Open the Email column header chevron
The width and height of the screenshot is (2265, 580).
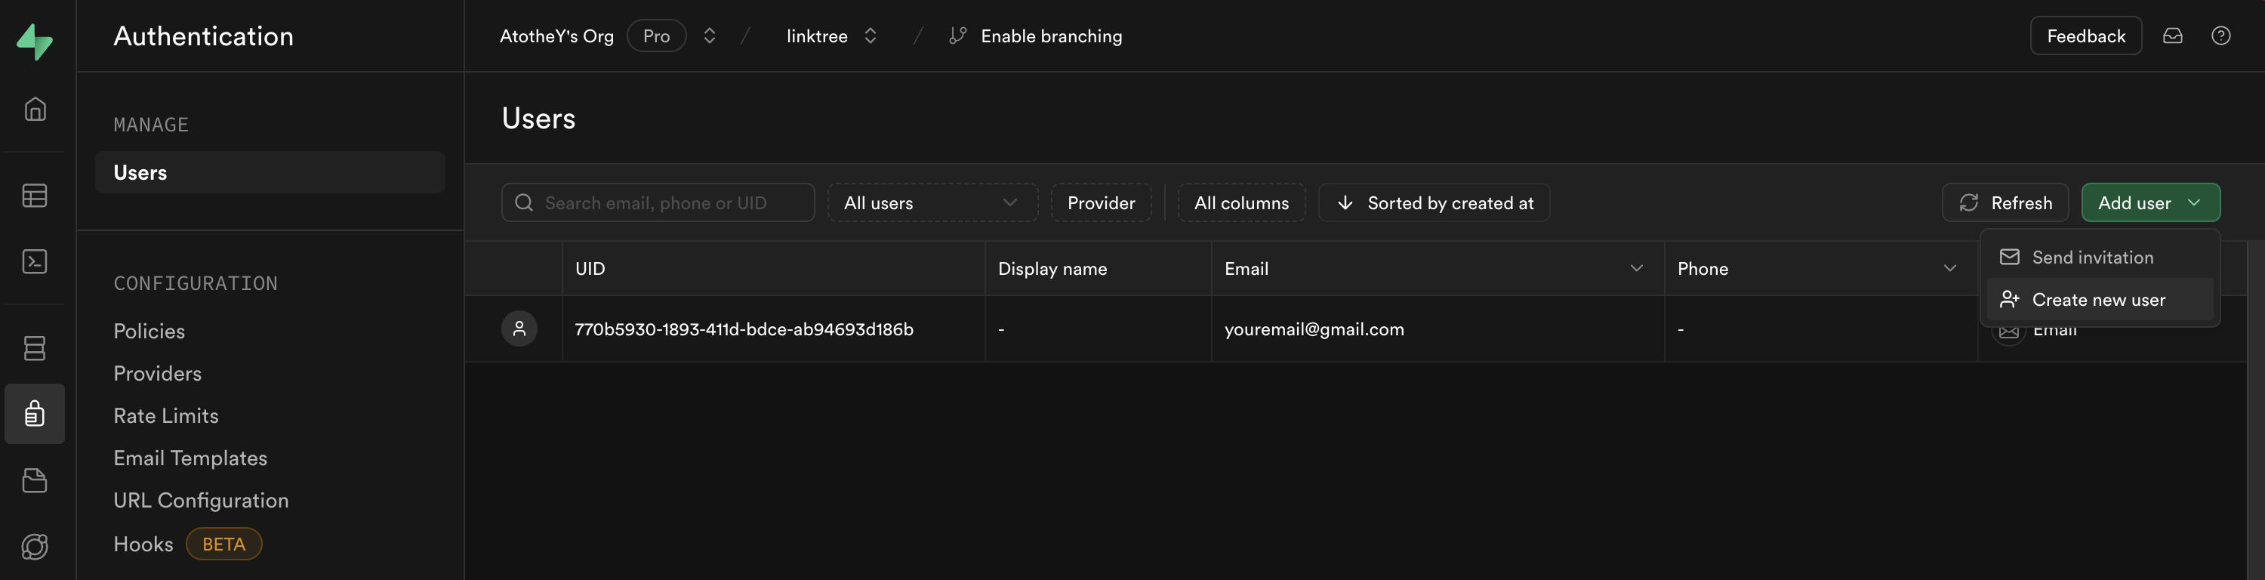tap(1635, 268)
